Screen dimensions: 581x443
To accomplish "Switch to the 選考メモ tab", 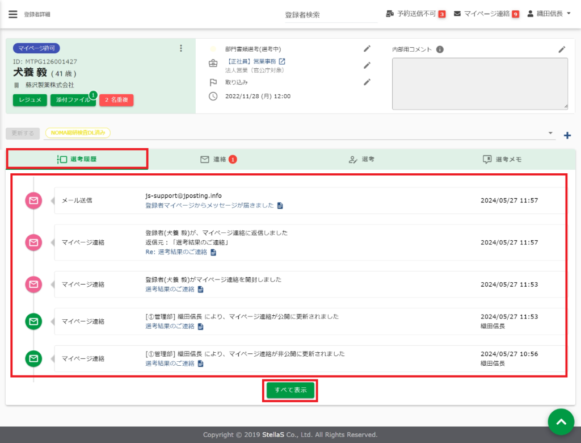I will pos(502,160).
